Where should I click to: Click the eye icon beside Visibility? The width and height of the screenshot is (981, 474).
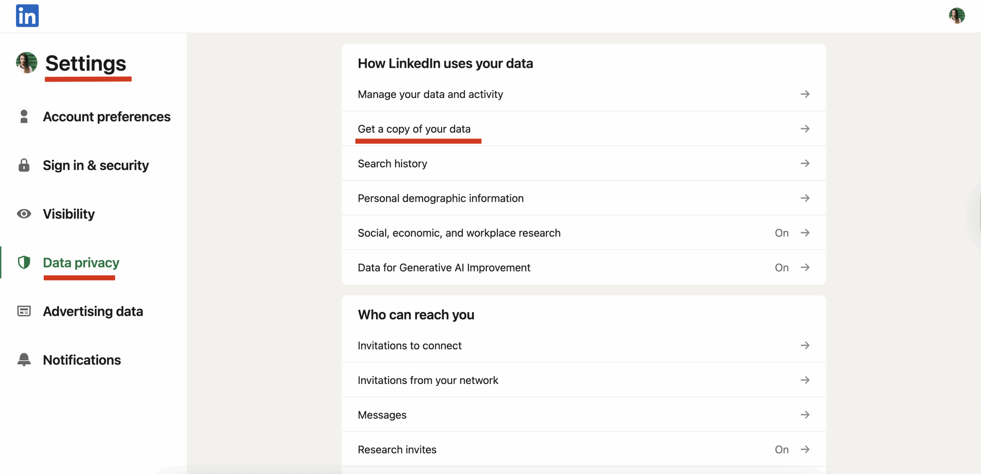(x=24, y=214)
